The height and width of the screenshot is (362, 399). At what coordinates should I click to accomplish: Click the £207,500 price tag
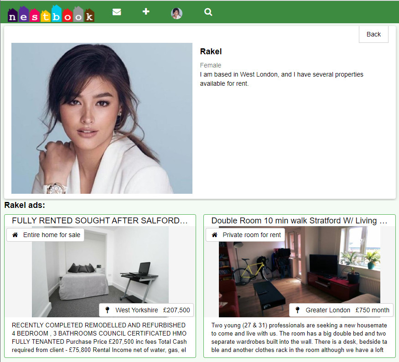point(176,310)
